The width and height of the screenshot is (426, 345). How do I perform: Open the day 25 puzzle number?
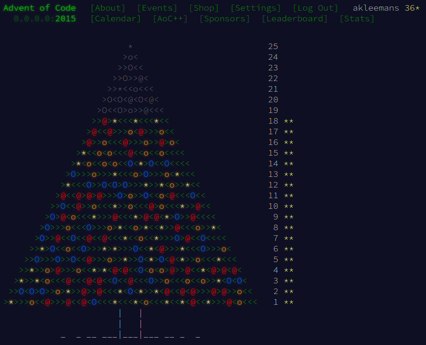coord(273,47)
